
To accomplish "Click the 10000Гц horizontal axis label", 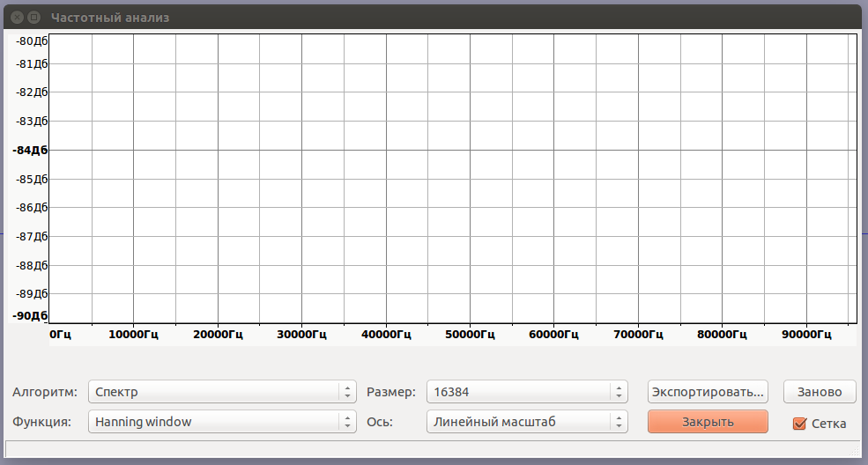I will tap(133, 335).
